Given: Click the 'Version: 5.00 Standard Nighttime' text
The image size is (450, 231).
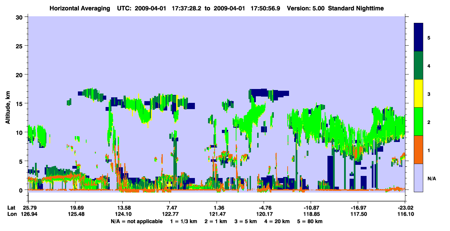Looking at the screenshot, I should [335, 8].
